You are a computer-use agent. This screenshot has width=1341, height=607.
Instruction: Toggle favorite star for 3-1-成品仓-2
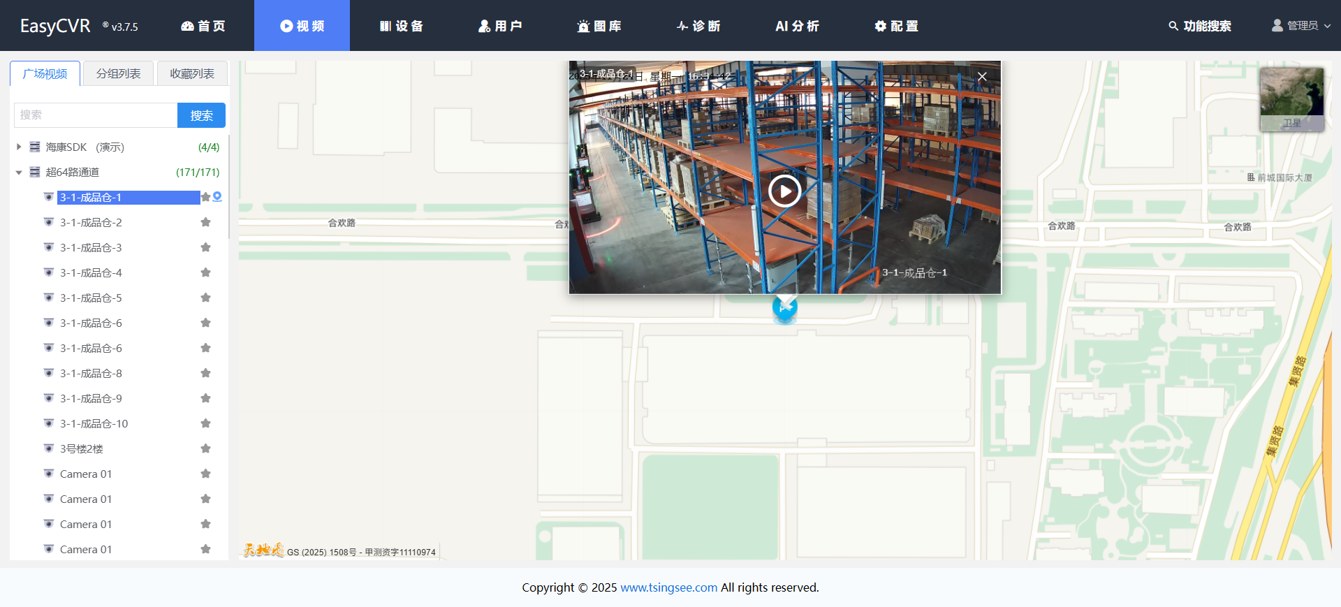click(205, 222)
